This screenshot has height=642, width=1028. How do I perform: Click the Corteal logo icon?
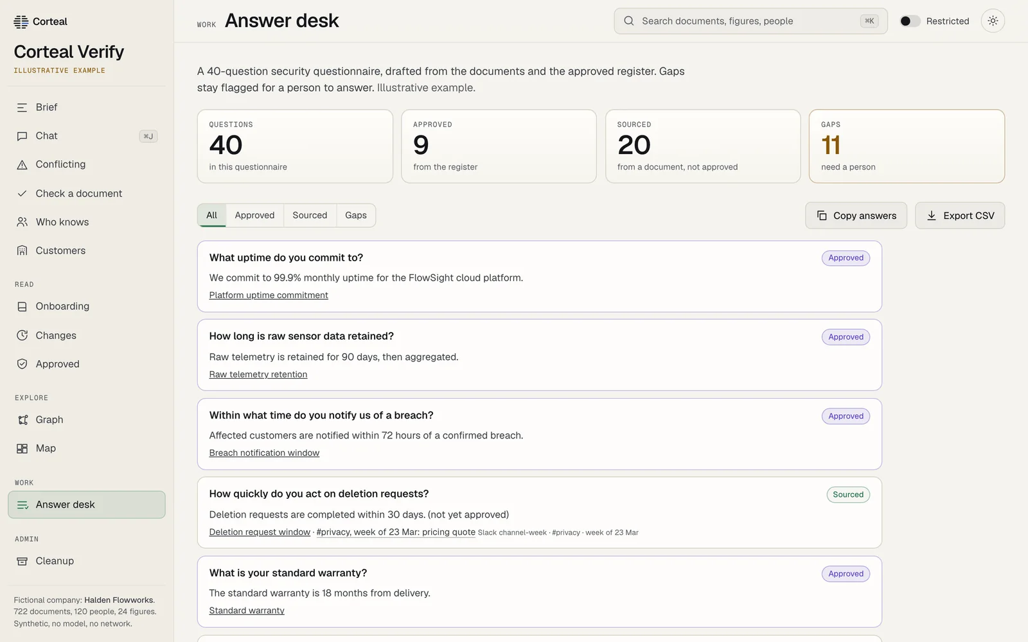(x=21, y=22)
